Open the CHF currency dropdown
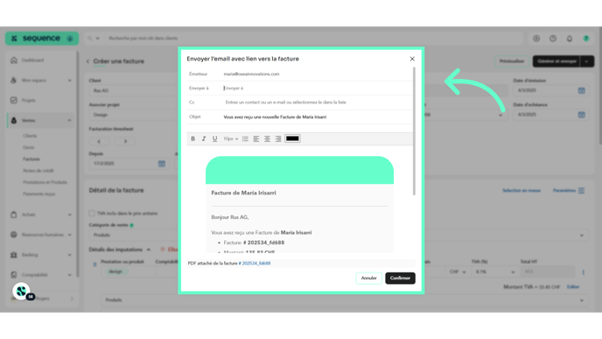602x339 pixels. click(x=458, y=272)
